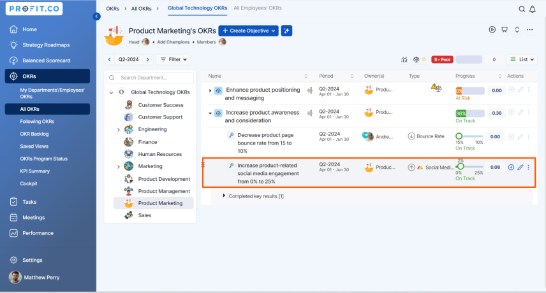The height and width of the screenshot is (293, 546).
Task: Click warning scale icon on Enhance positioning row
Action: coord(436,88)
